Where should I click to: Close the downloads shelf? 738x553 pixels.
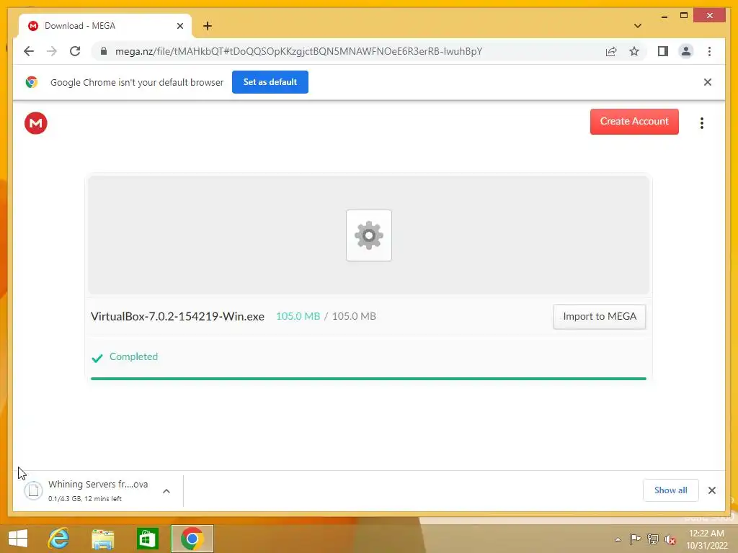tap(712, 490)
